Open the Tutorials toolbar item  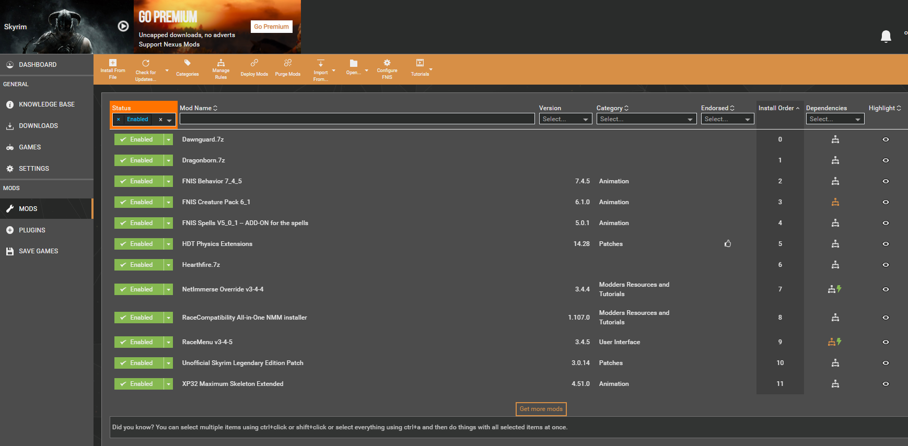pos(420,68)
